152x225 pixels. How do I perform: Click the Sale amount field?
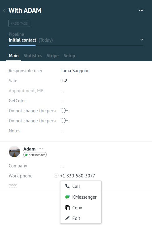[64, 81]
